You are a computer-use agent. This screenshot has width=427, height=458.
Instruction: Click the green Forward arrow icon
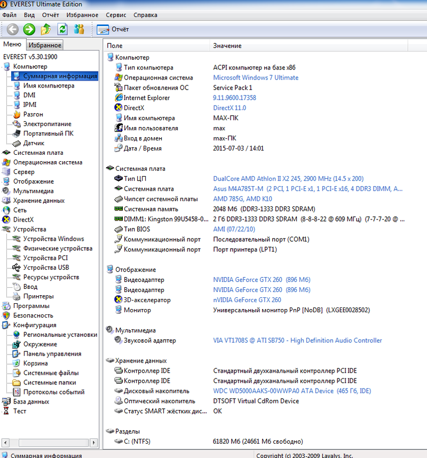(29, 29)
